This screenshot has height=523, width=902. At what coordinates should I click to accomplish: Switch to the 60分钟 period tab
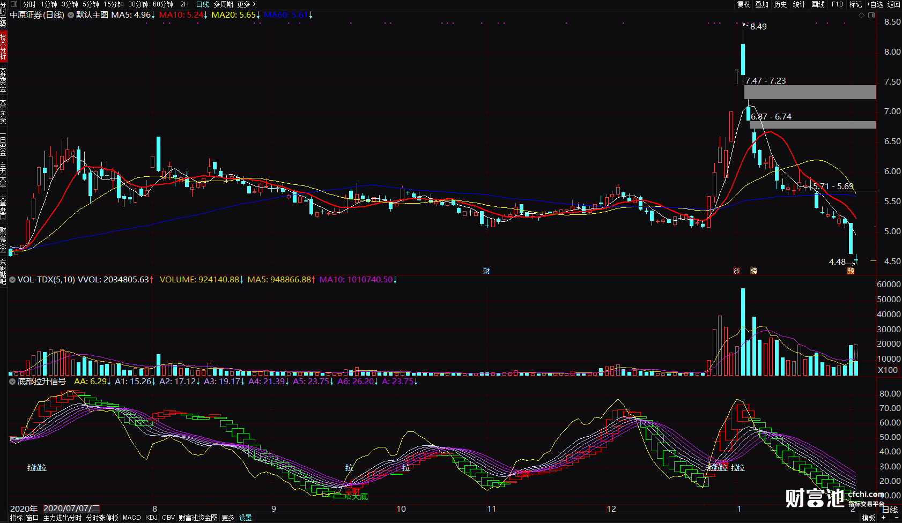pyautogui.click(x=163, y=4)
